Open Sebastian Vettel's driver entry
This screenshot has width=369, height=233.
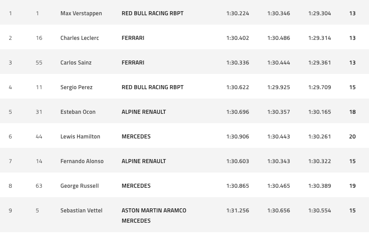coord(81,211)
